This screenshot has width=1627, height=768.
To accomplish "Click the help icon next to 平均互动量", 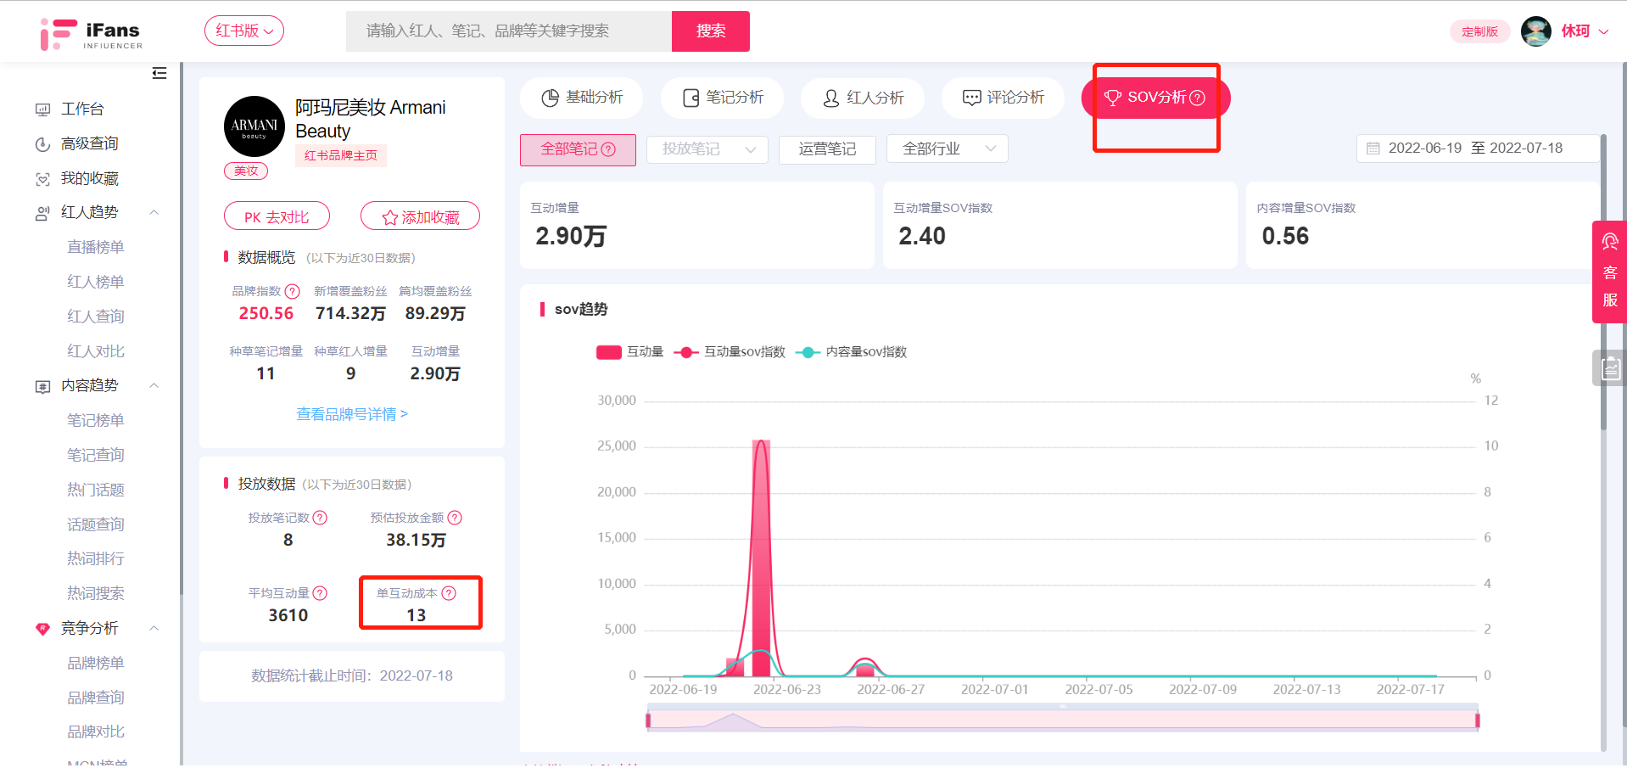I will click(x=320, y=593).
